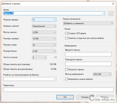
Task: Click the '18 MB' unpacking memory value
Action: 53,69
